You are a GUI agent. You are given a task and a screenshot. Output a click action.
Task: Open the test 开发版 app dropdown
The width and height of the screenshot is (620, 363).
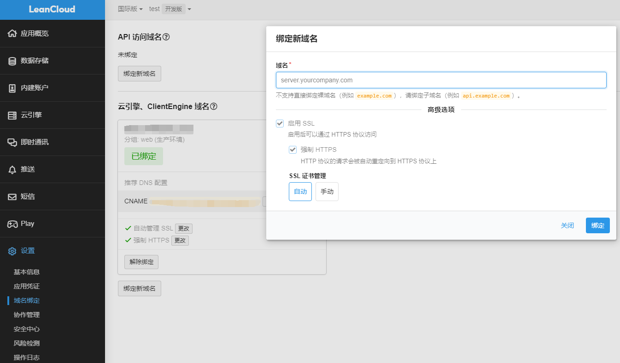[x=170, y=9]
